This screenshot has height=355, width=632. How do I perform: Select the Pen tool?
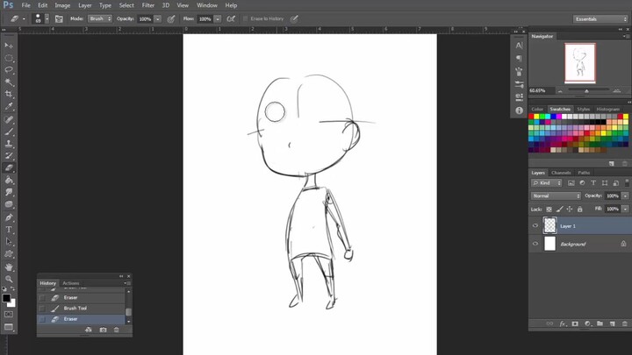click(9, 217)
